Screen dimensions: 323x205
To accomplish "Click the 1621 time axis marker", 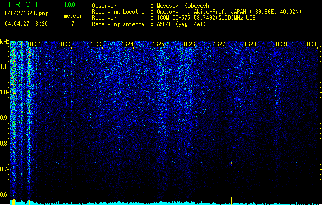I will pos(35,44).
